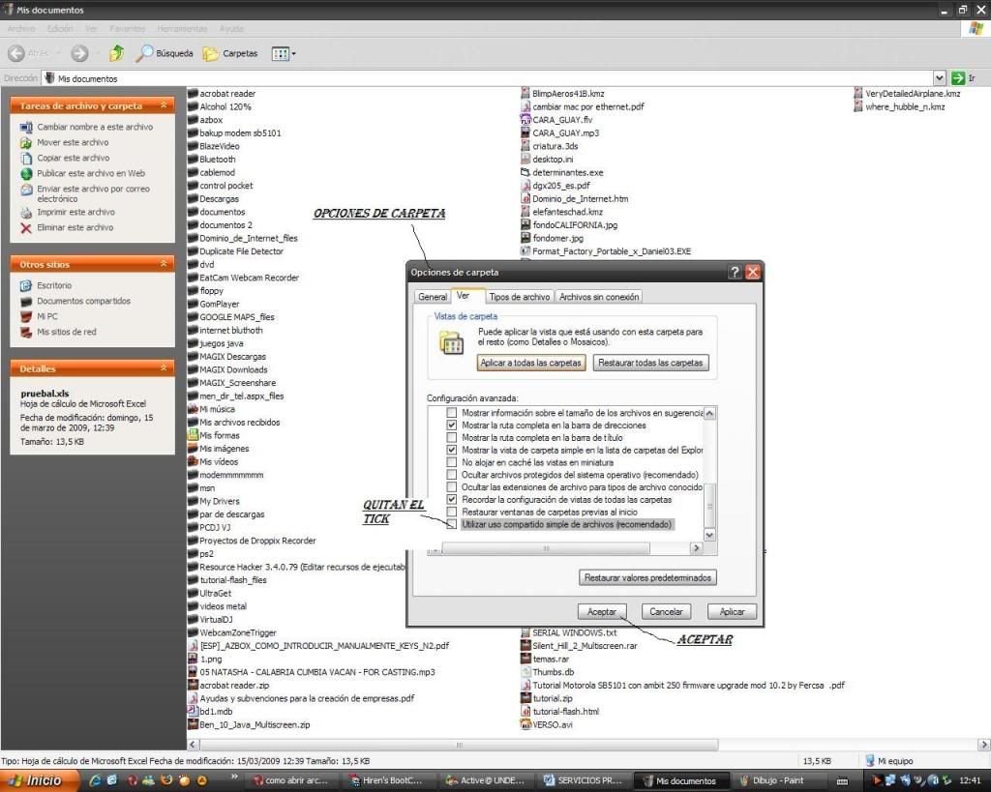Open Escritorio from Otros sitios

tap(54, 285)
